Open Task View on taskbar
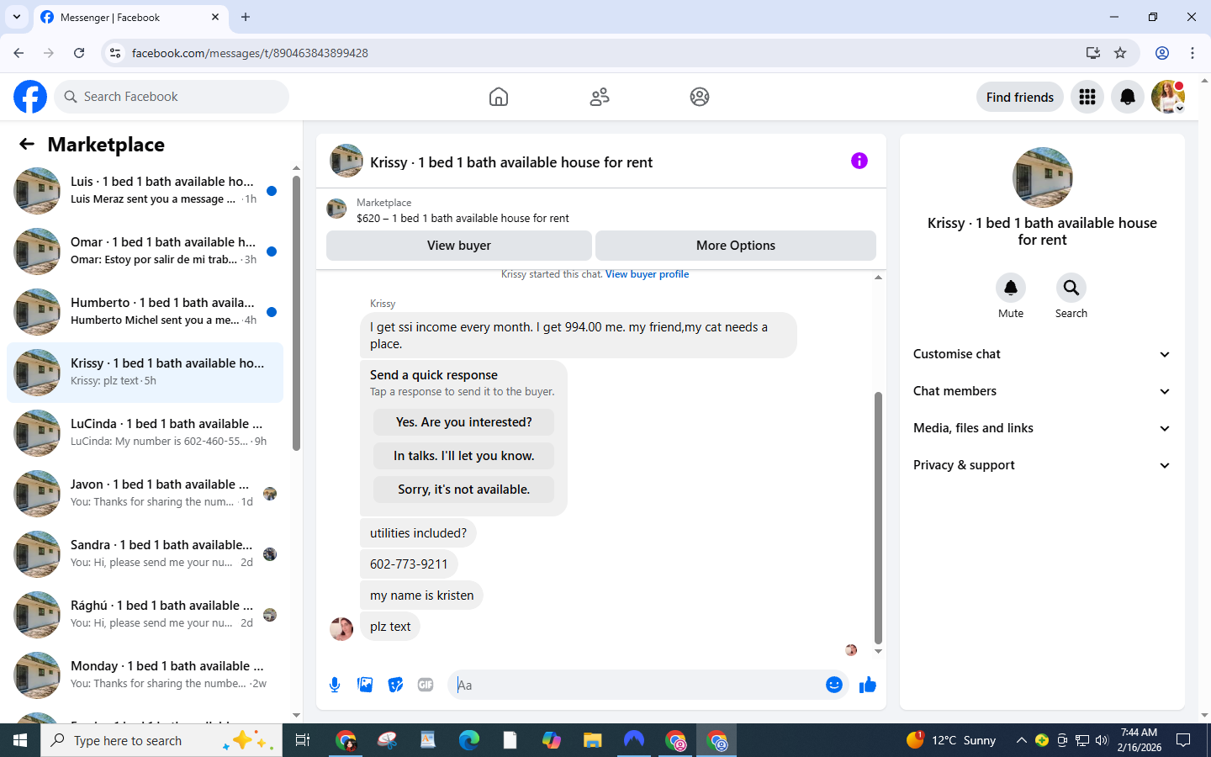This screenshot has height=757, width=1211. click(303, 740)
